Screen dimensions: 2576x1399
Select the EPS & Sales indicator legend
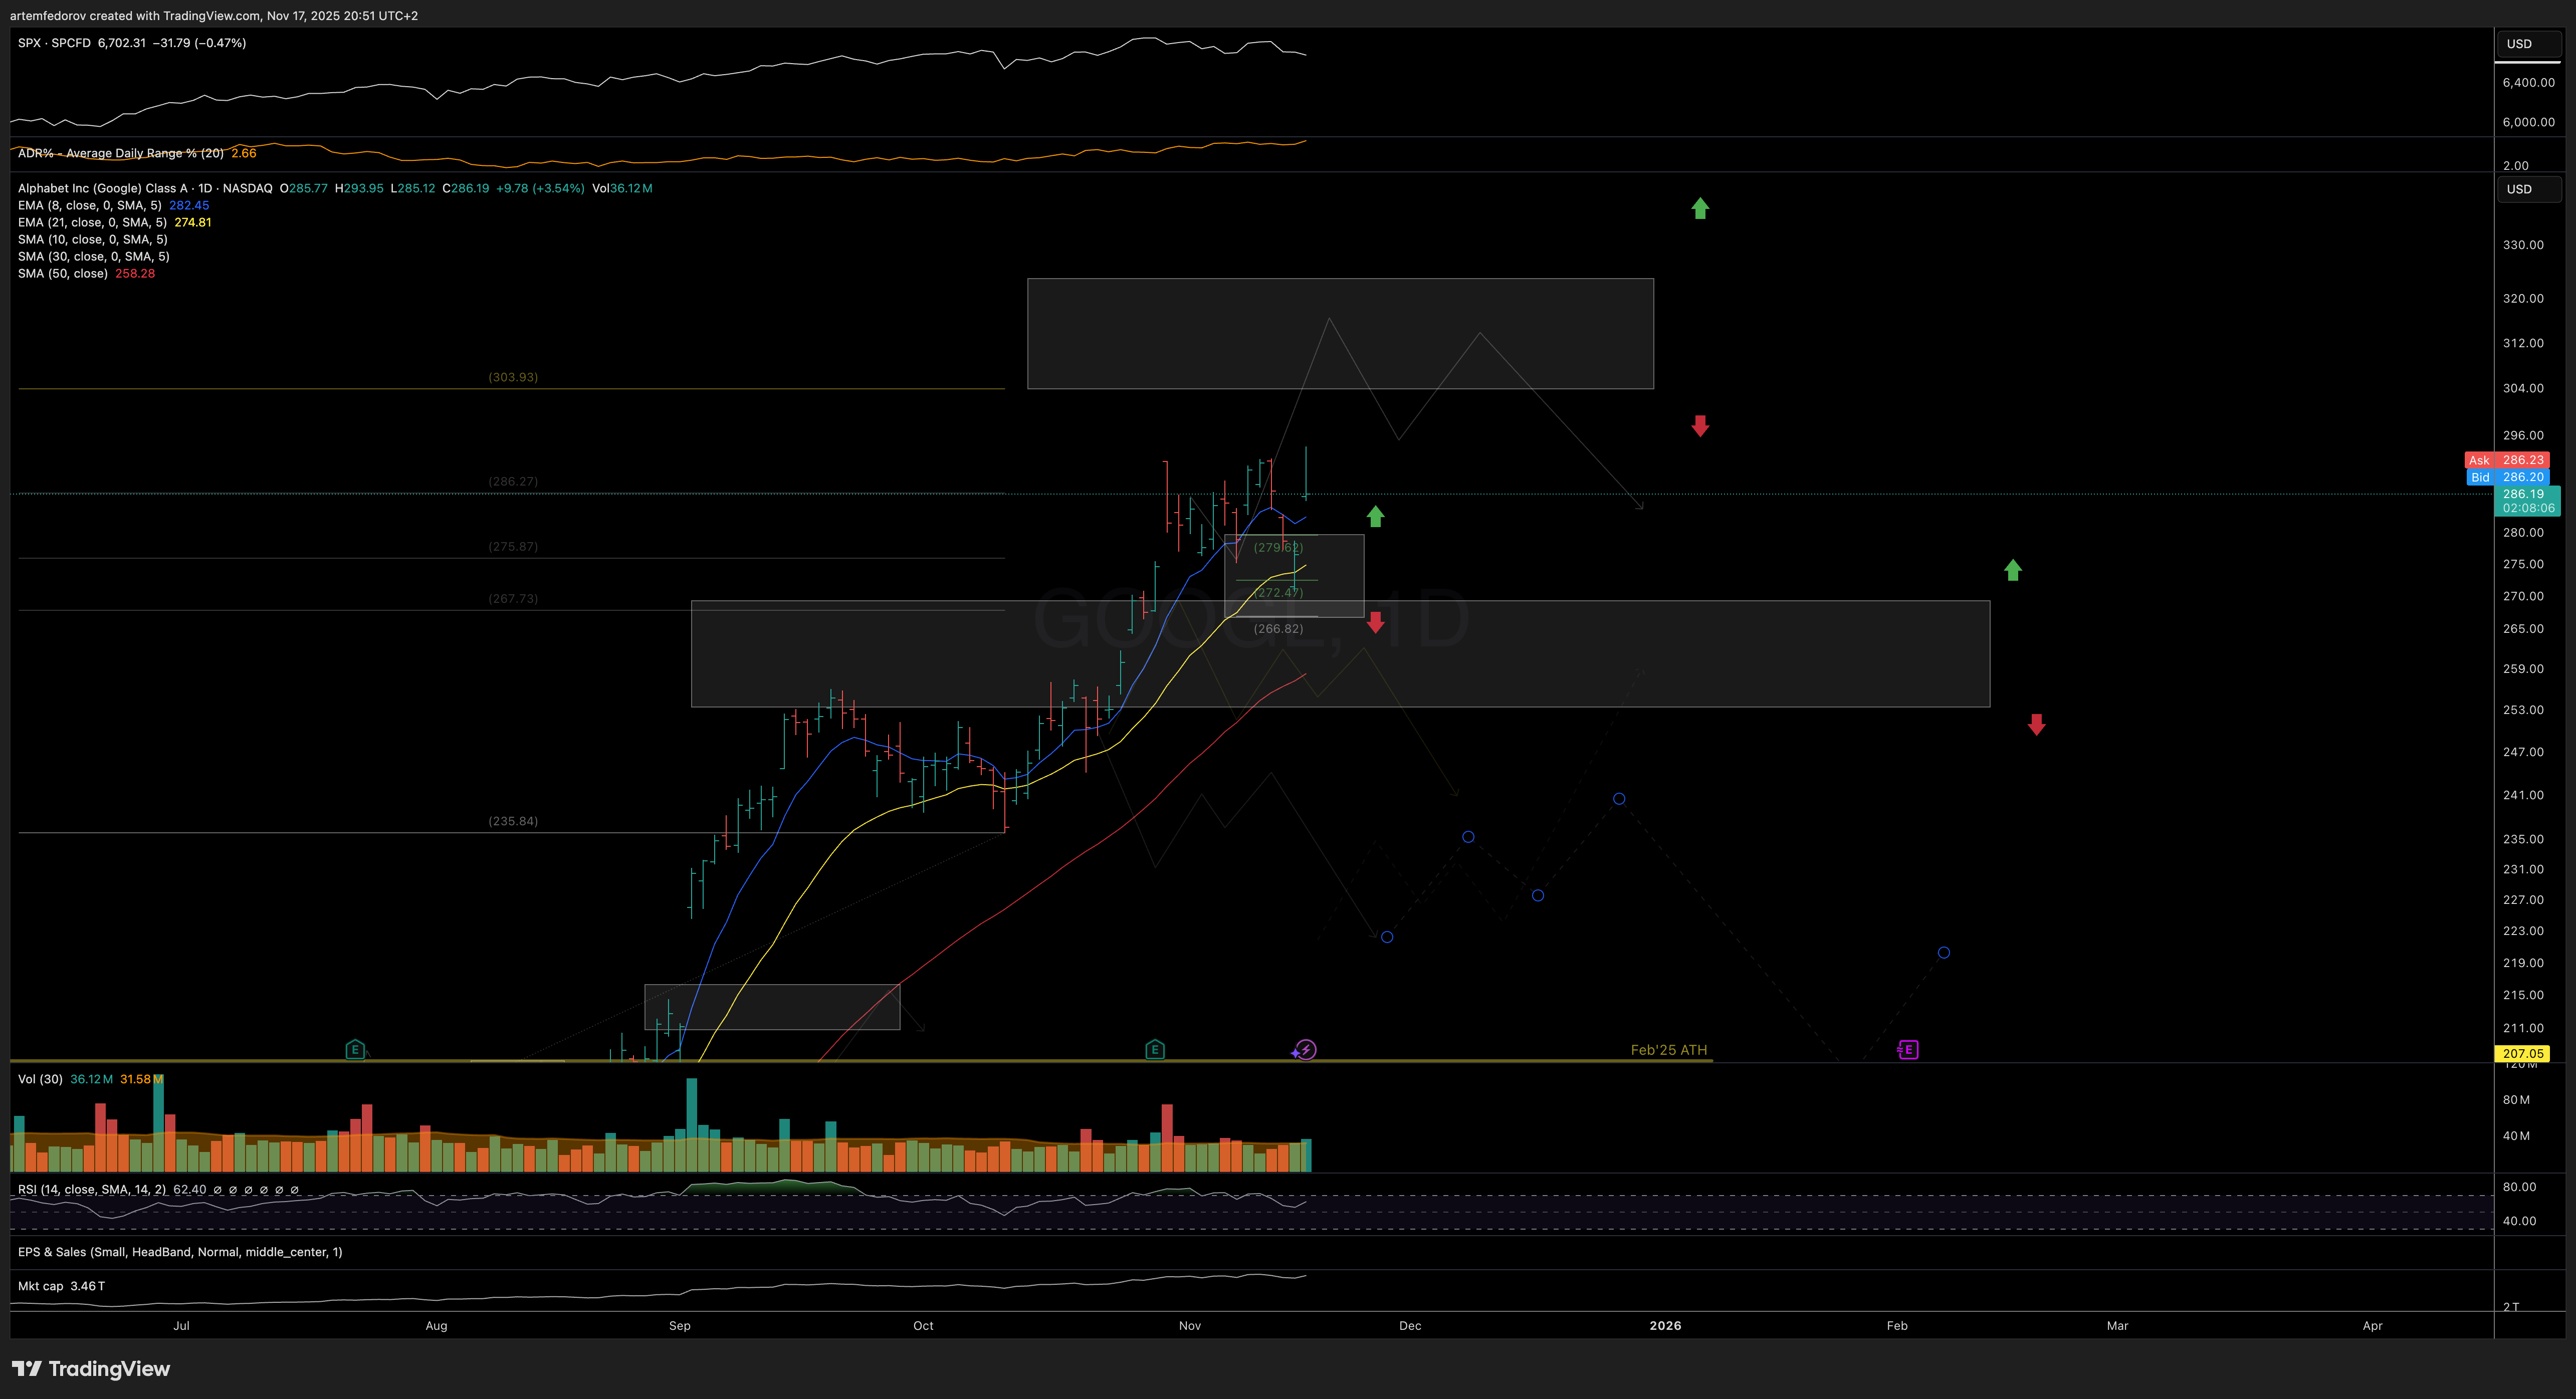[180, 1251]
